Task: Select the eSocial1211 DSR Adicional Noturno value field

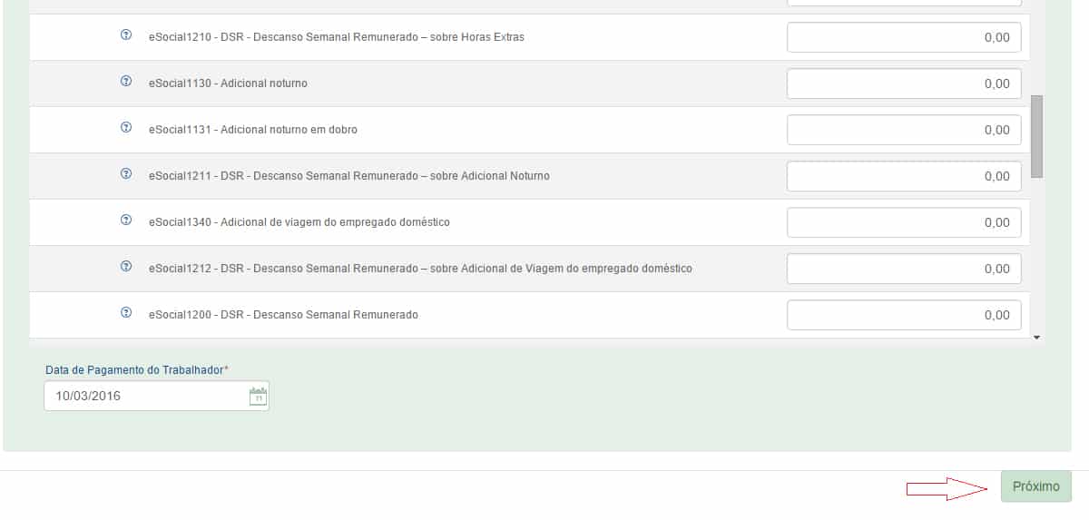Action: point(904,176)
